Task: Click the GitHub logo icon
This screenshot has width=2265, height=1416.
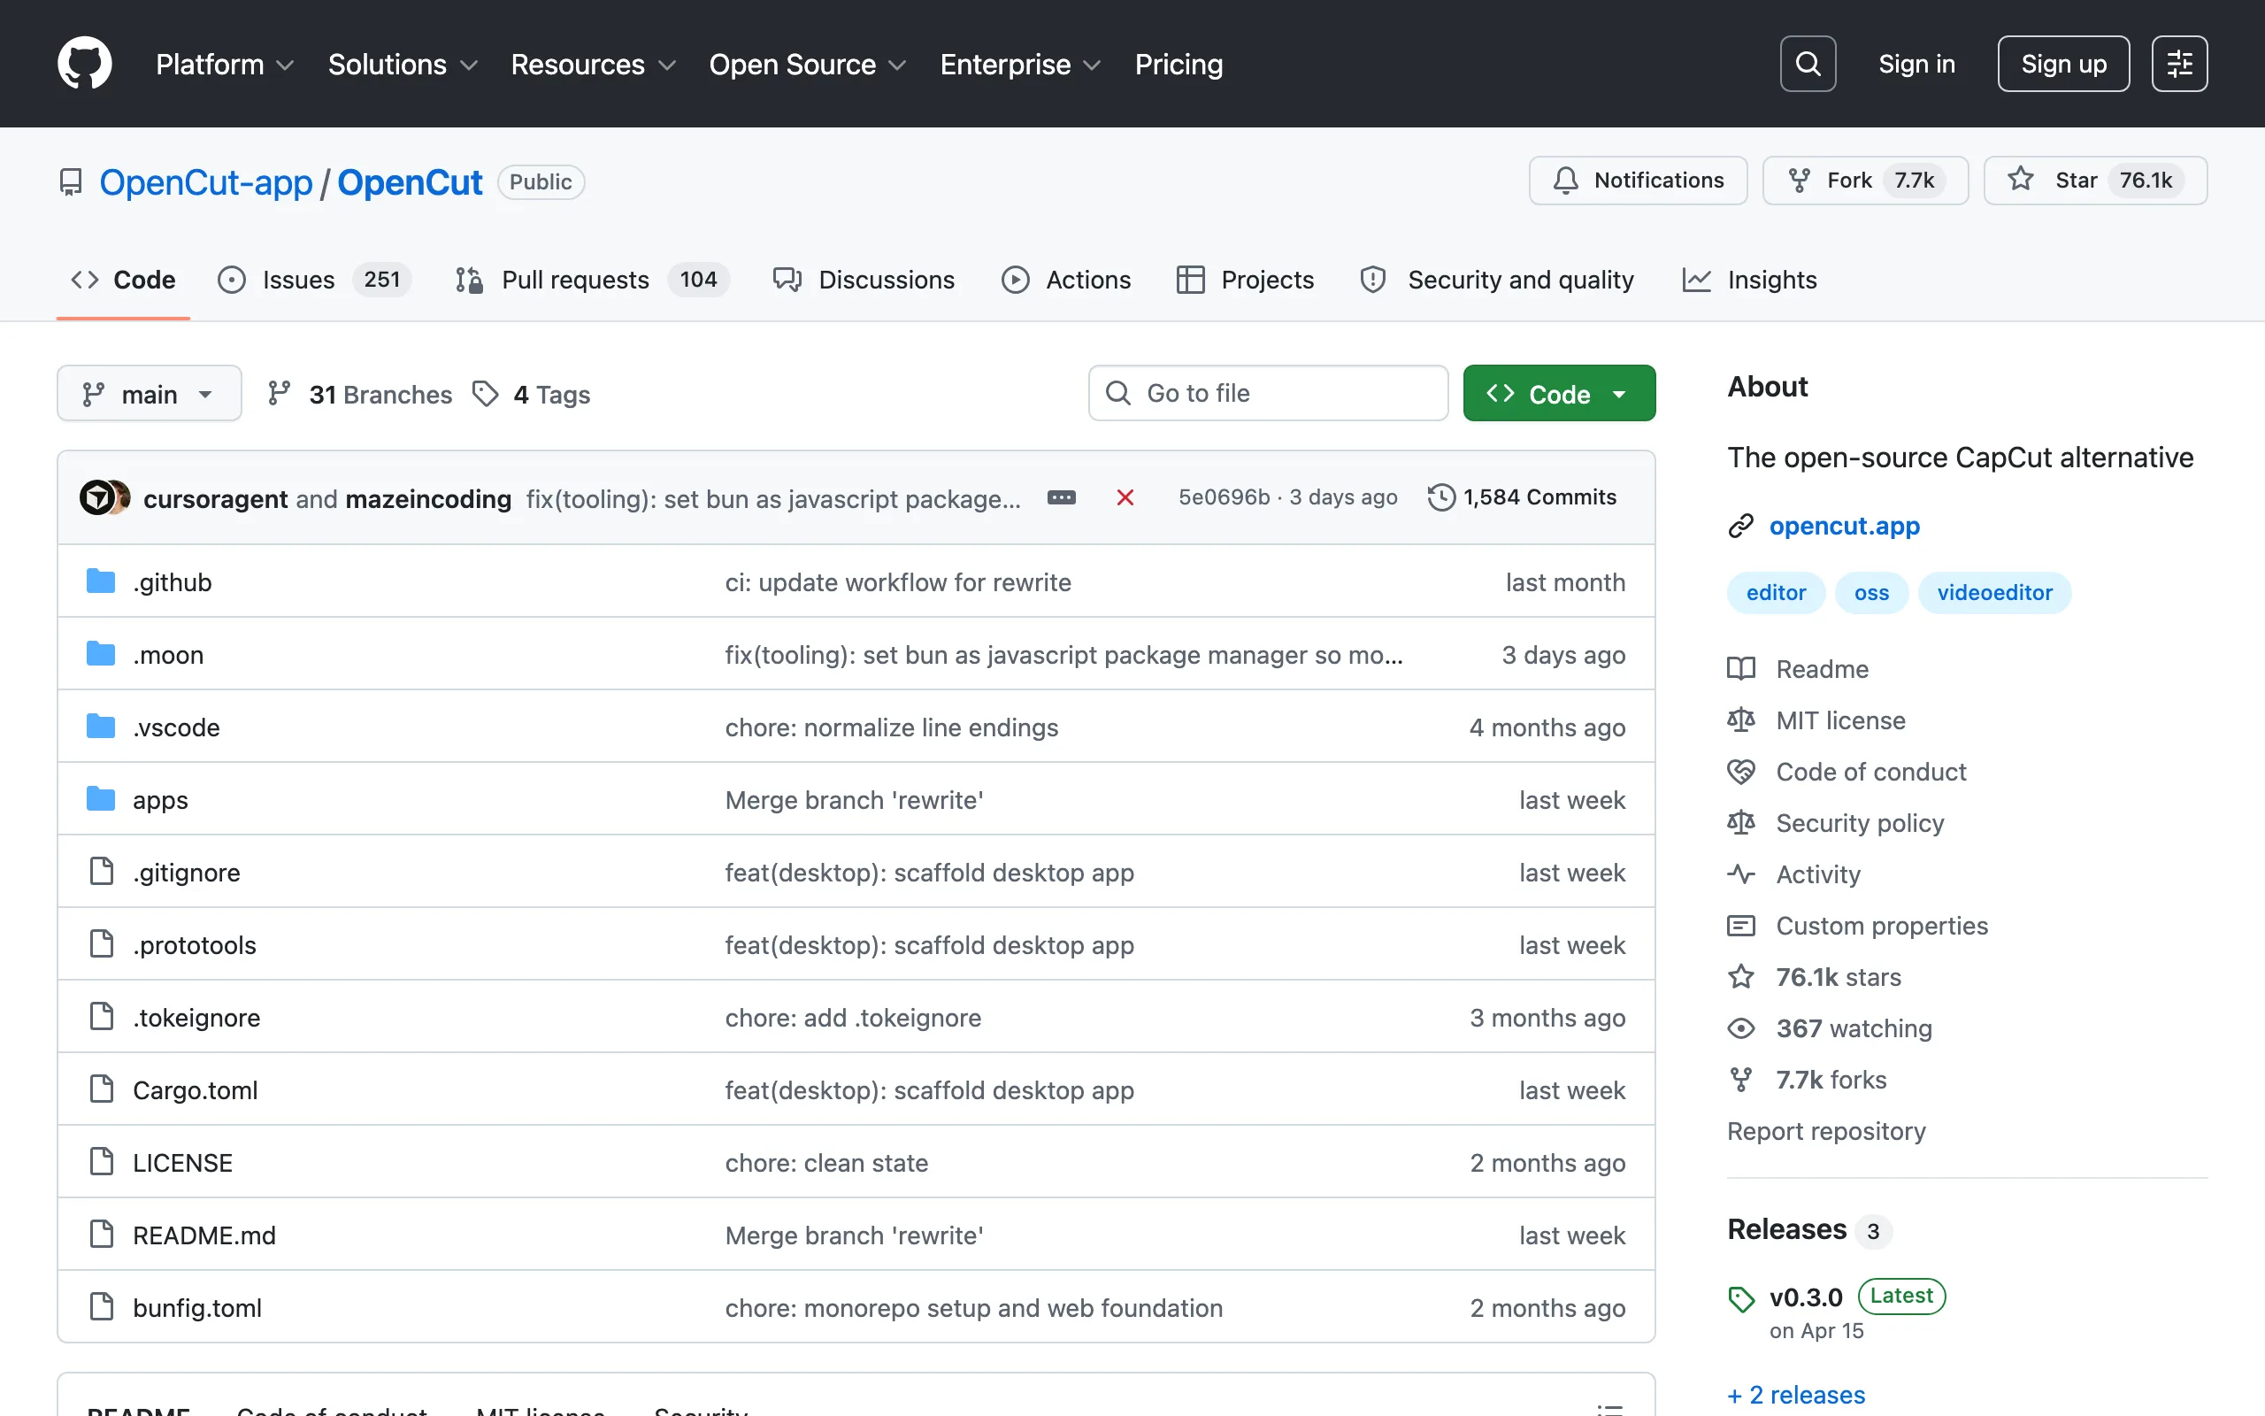Action: tap(84, 64)
